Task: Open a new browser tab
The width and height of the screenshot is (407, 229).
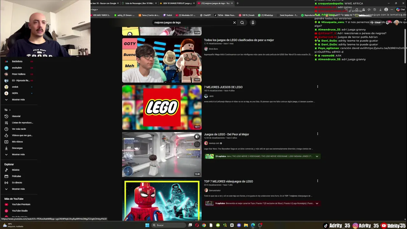Action: pos(238,3)
